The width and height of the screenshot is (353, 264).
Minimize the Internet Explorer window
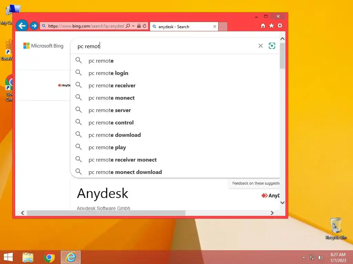coord(256,16)
